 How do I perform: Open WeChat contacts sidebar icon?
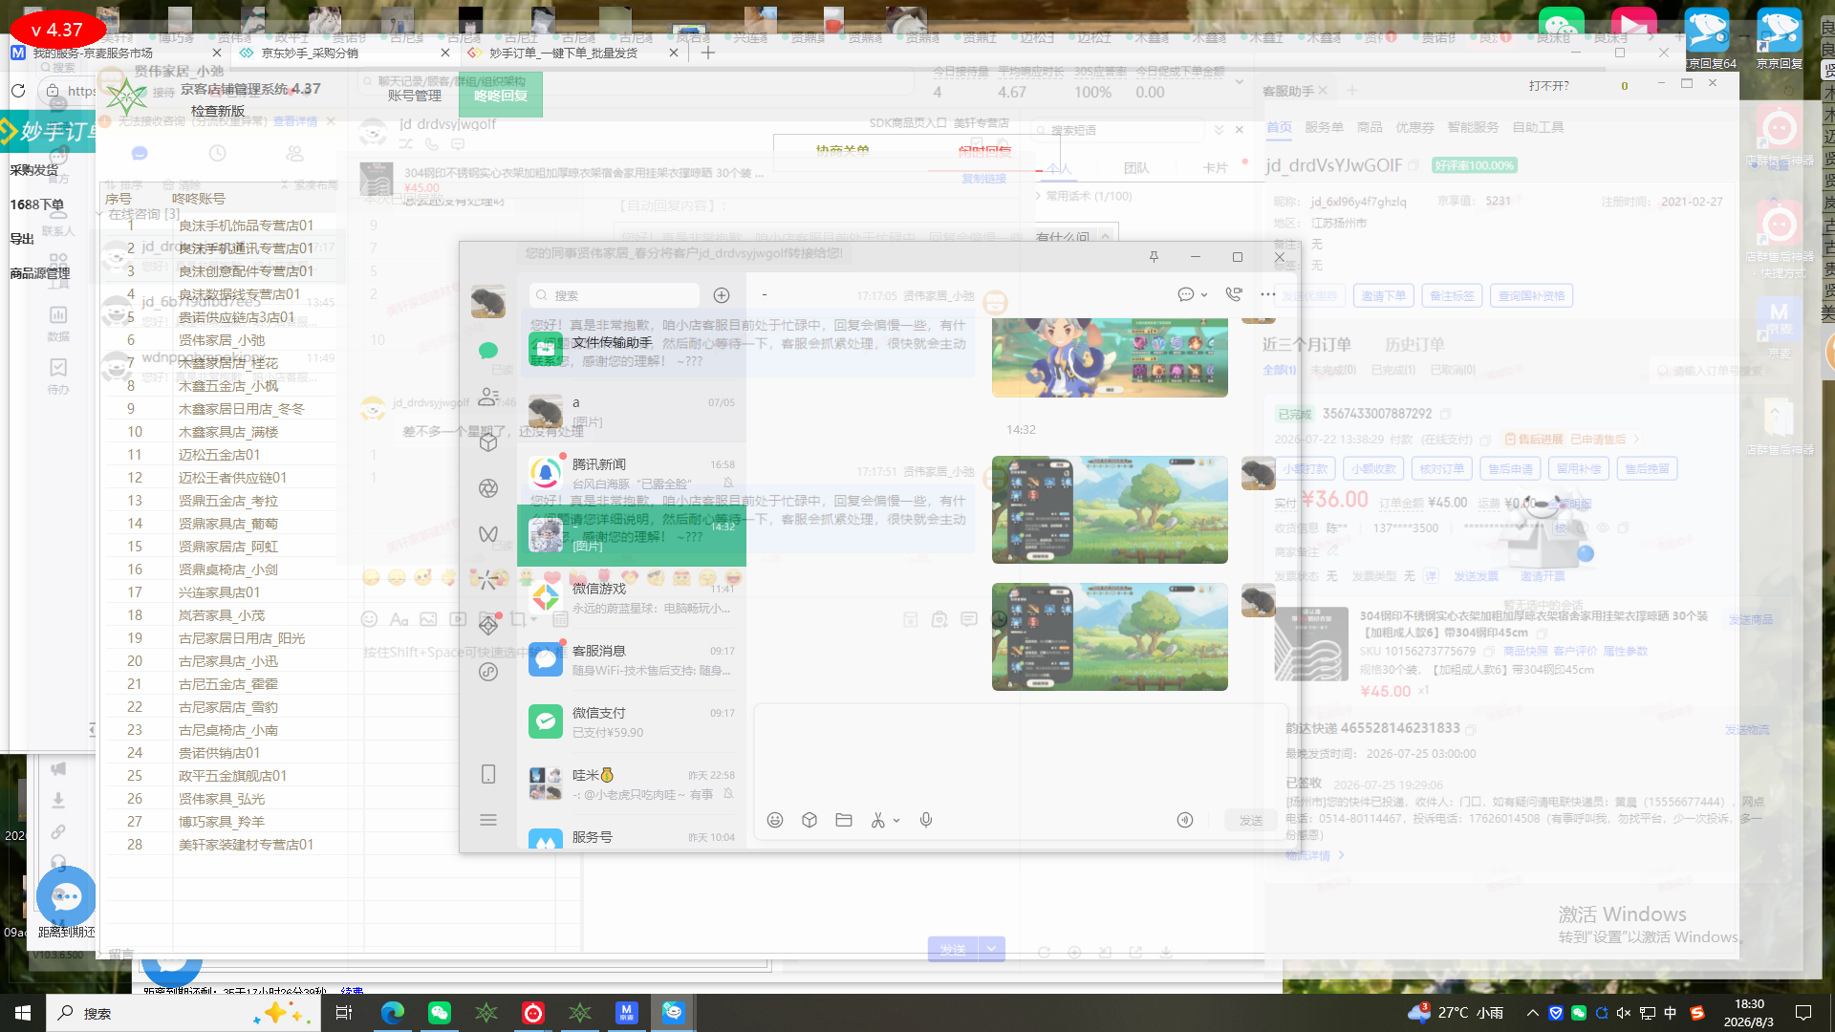pyautogui.click(x=488, y=396)
